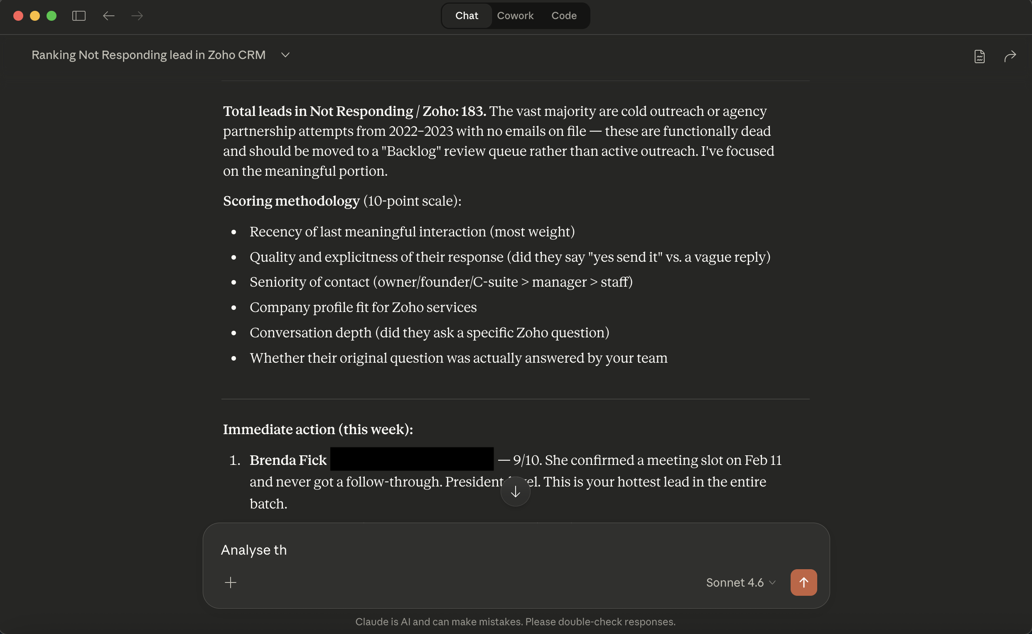Open the Sonnet 4.6 model selector
The image size is (1032, 634).
[741, 582]
